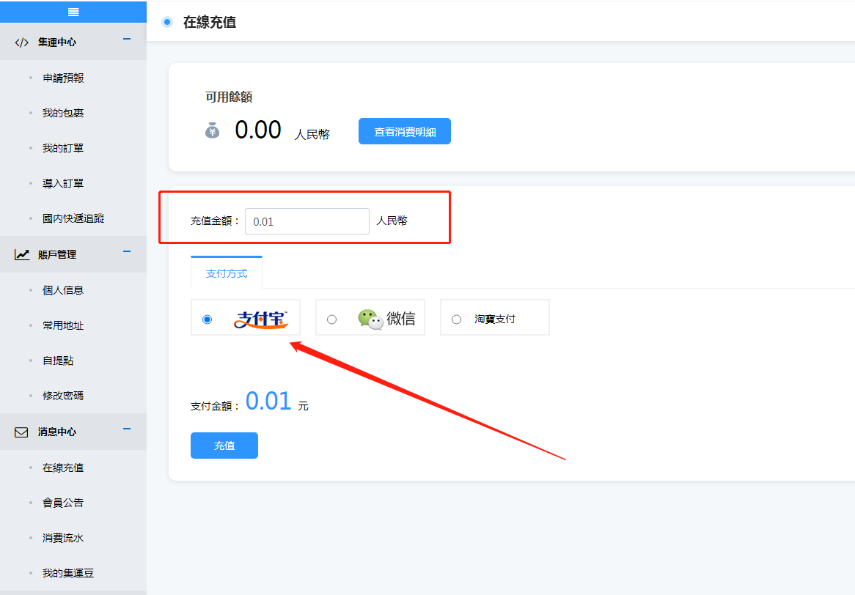Click the Alipay 支付宝 logo
The image size is (855, 595).
261,319
